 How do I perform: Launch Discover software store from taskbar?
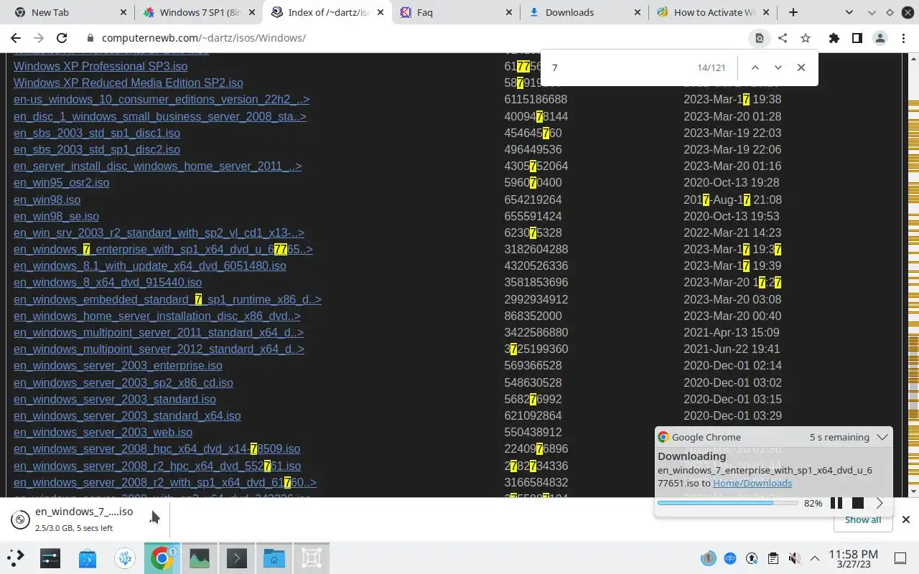point(88,557)
